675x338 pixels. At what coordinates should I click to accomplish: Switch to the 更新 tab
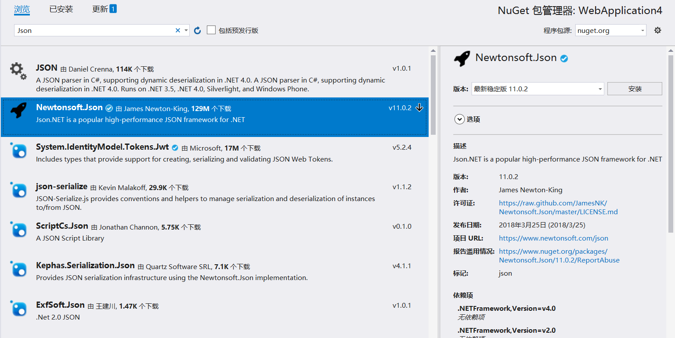click(104, 9)
